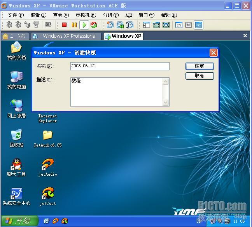
Task: Click the yellow Suspend toolbar button
Action: click(74, 25)
